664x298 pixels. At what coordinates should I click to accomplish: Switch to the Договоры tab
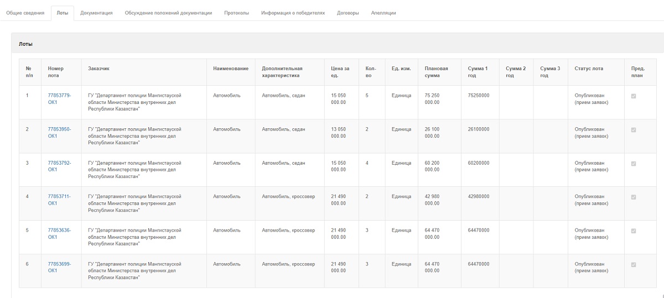(347, 13)
